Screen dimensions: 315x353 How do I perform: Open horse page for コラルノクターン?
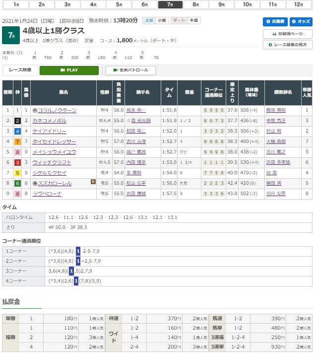coord(57,110)
